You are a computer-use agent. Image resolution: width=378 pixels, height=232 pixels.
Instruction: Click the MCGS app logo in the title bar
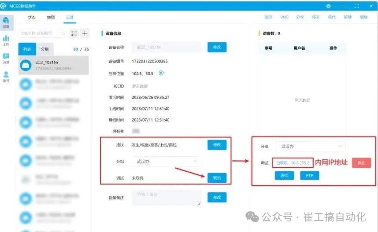4,6
